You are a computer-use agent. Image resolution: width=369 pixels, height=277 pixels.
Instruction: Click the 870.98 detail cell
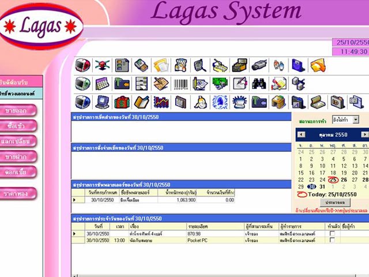click(215, 234)
